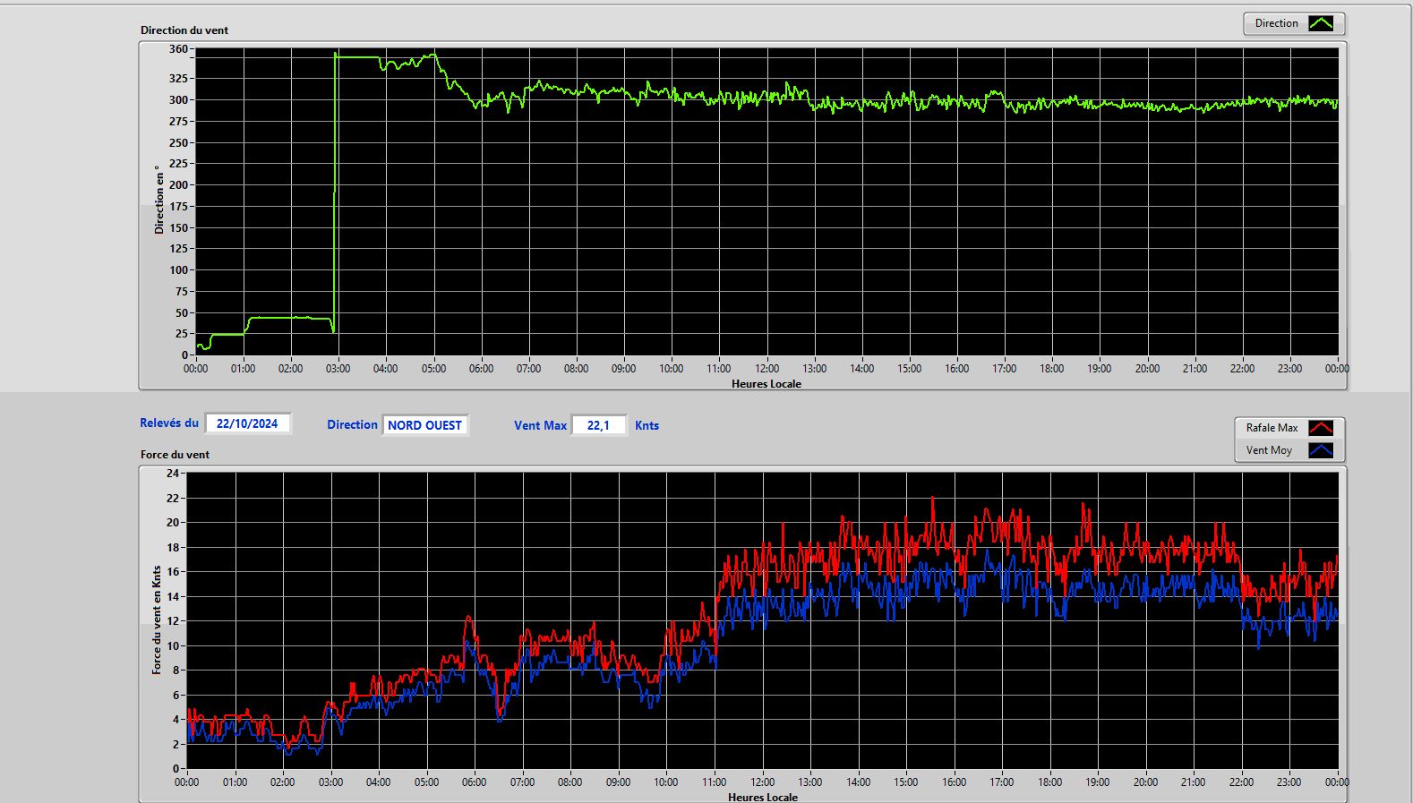Select the Rafale Max legend label
1413x803 pixels.
point(1272,428)
